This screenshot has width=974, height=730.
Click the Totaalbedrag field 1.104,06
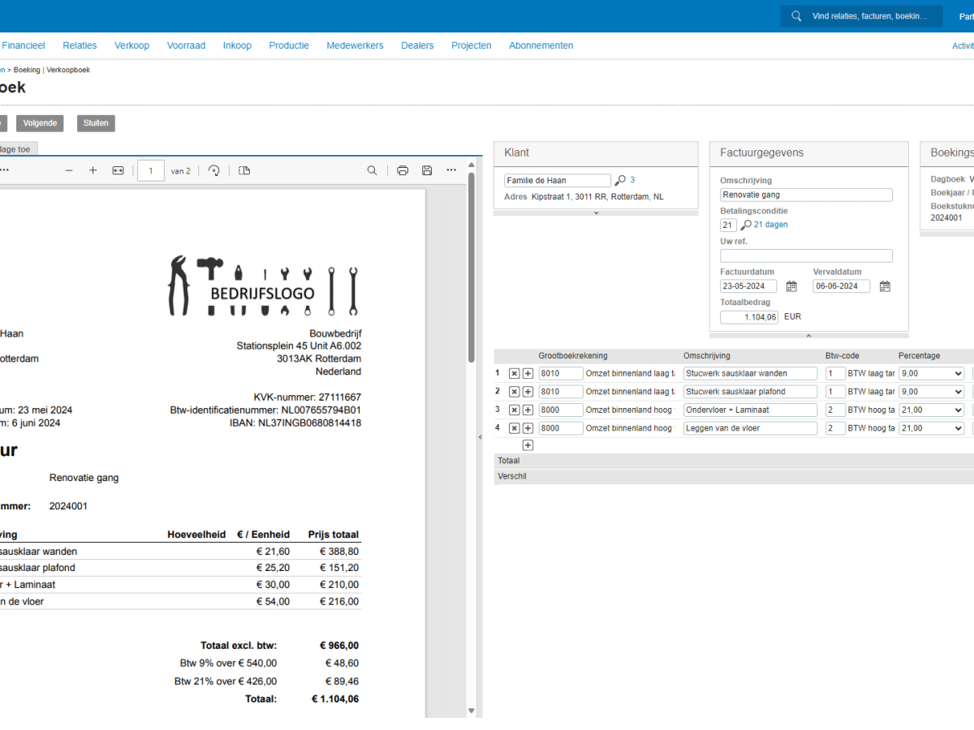[749, 317]
